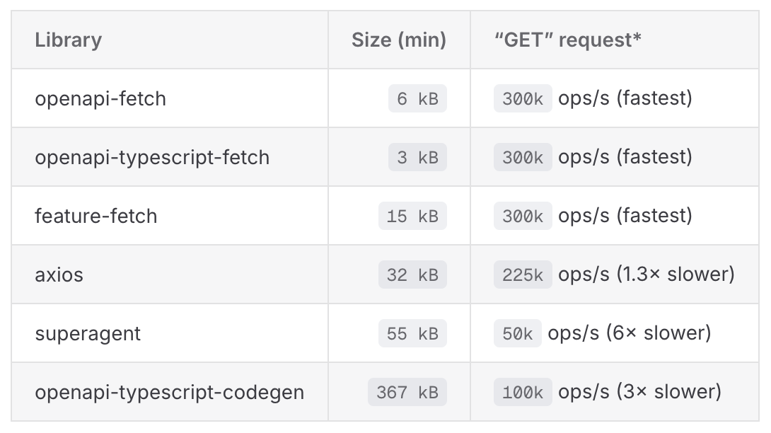This screenshot has width=771, height=433.
Task: Click the 300k badge in openapi-fetch row
Action: (523, 99)
